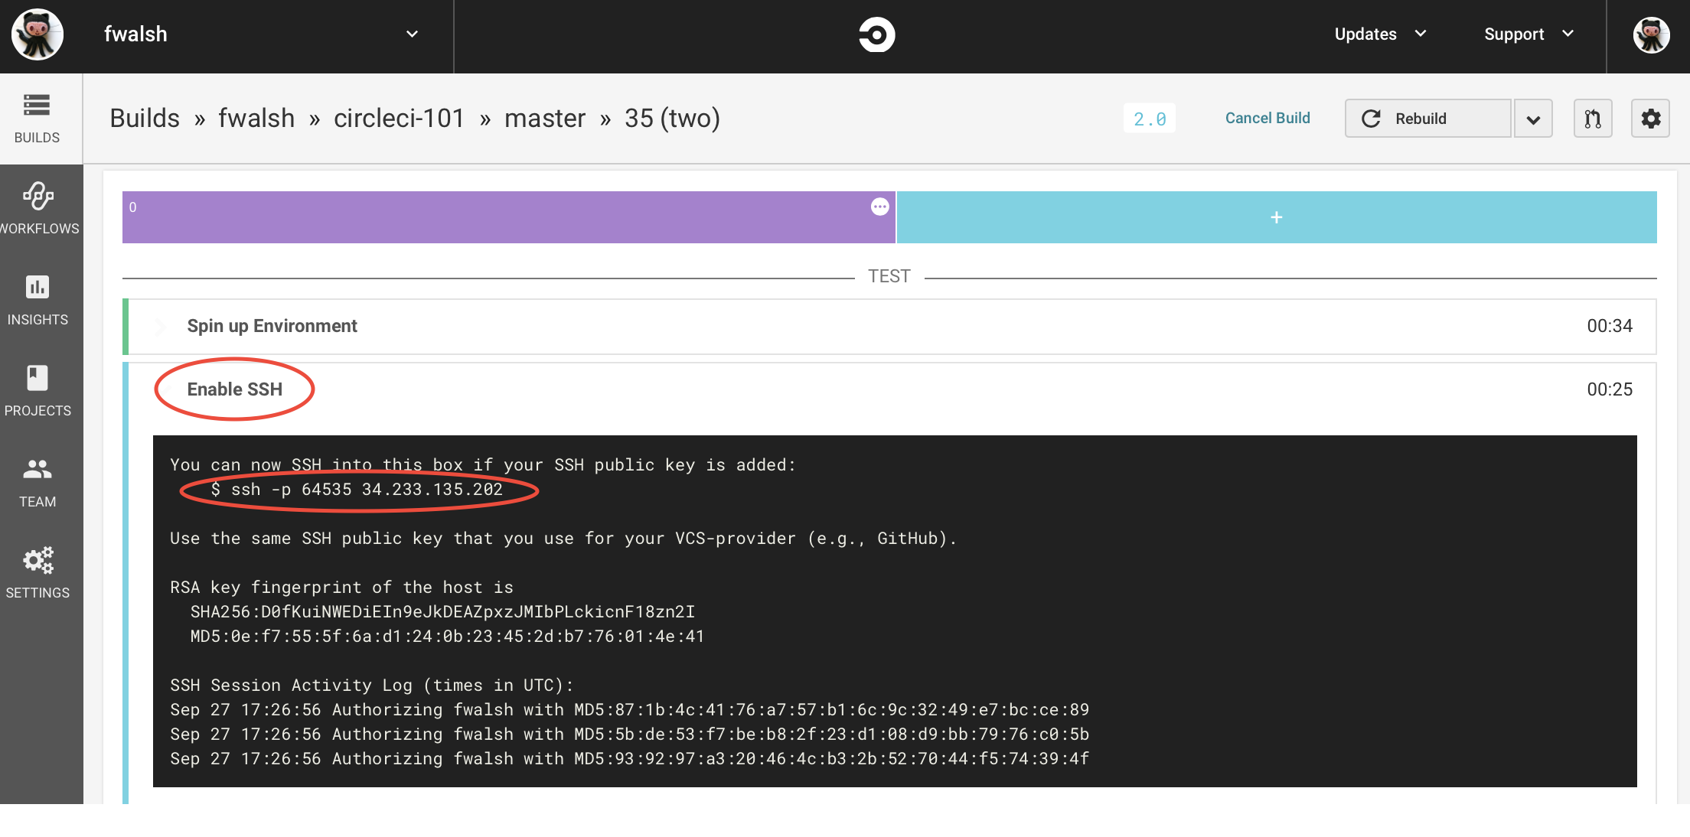Open the Support dropdown menu
The image size is (1690, 837).
(x=1529, y=34)
